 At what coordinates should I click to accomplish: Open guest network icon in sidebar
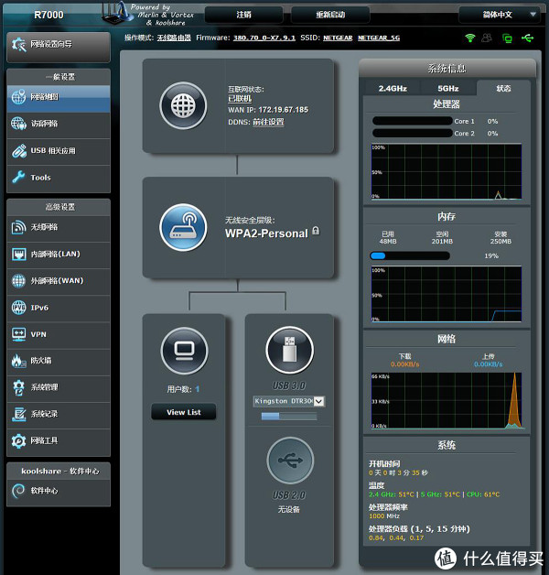(x=18, y=124)
